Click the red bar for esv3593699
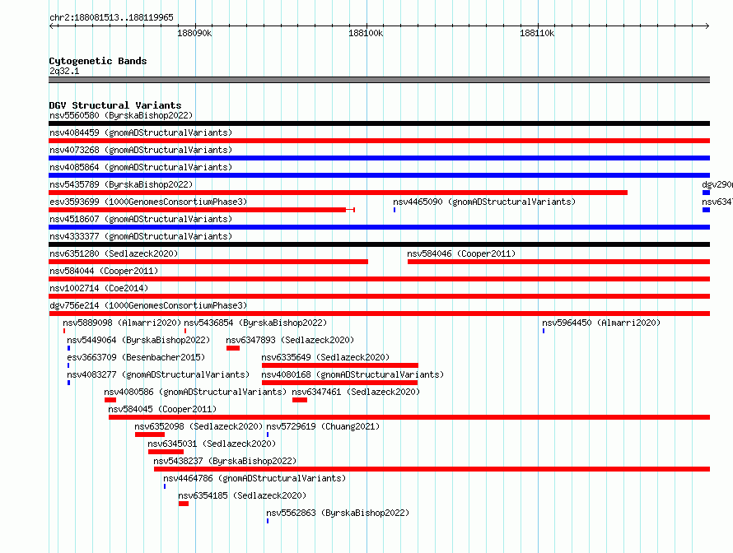 pyautogui.click(x=202, y=210)
